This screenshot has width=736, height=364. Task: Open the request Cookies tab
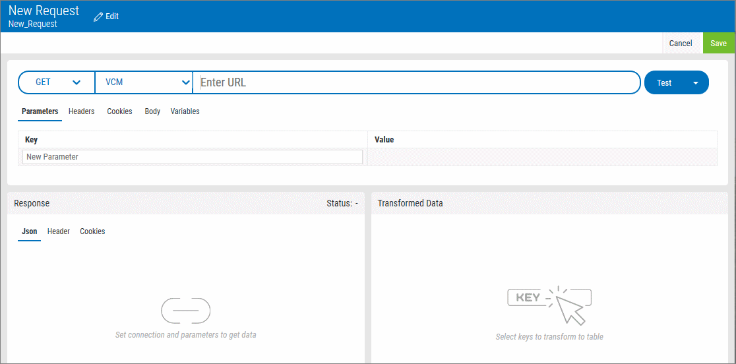tap(119, 111)
